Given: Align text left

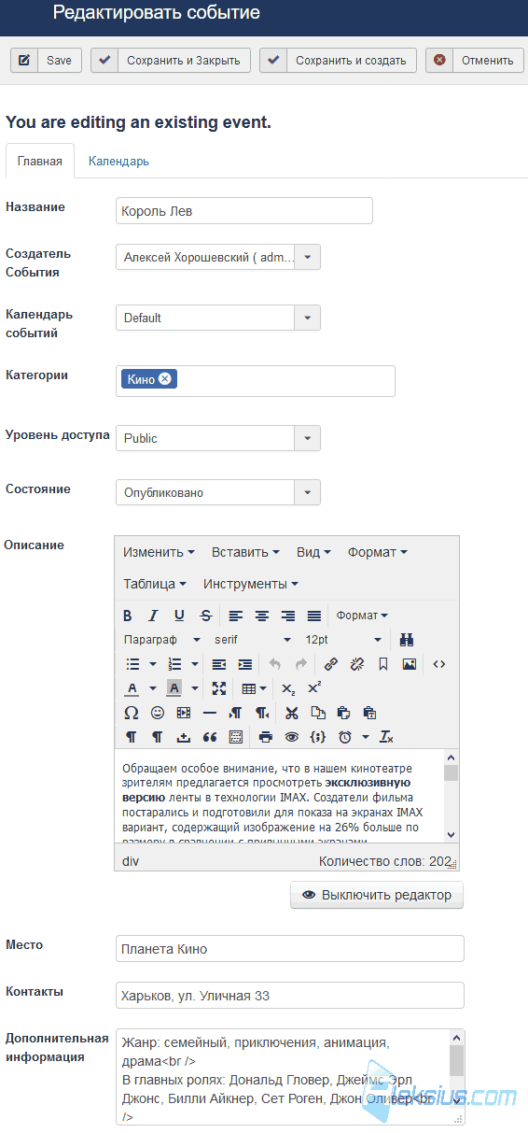Looking at the screenshot, I should pyautogui.click(x=236, y=616).
